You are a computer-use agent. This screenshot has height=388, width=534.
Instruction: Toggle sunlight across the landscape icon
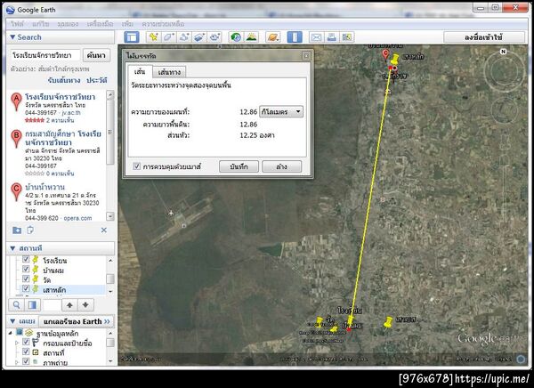click(251, 37)
